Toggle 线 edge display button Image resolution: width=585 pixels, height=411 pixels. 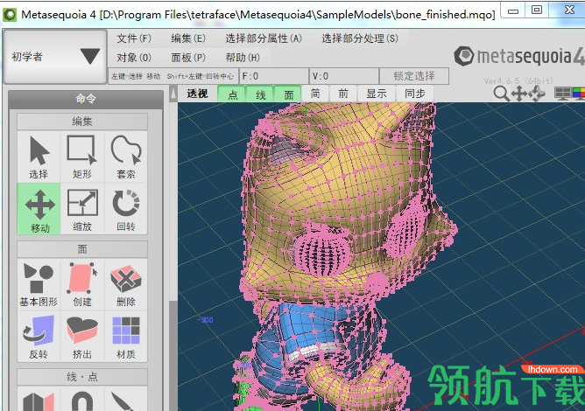pyautogui.click(x=260, y=94)
